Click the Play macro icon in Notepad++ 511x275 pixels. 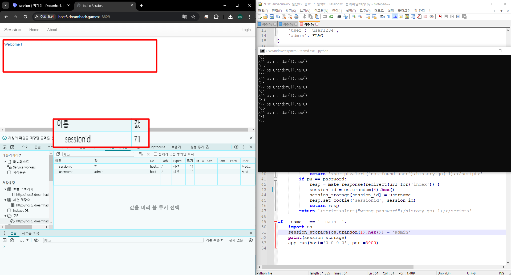[x=452, y=16]
